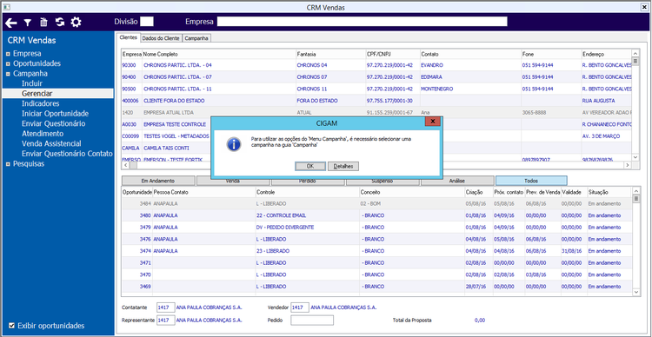This screenshot has width=652, height=337.
Task: Open the settings gear icon
Action: 76,23
